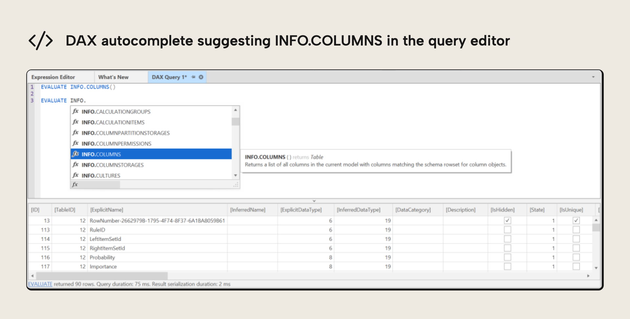Collapse the results pane splitter chevron
Screen dimensions: 630x319
click(x=314, y=201)
